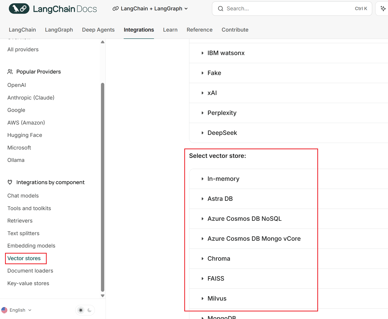Expand the Milvus vector store
This screenshot has width=388, height=319.
[x=289, y=299]
